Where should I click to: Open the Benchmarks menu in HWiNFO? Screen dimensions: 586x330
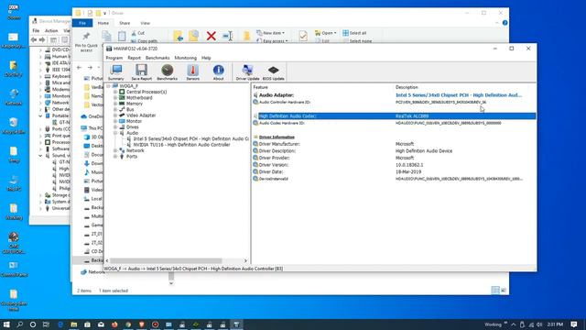pyautogui.click(x=157, y=58)
